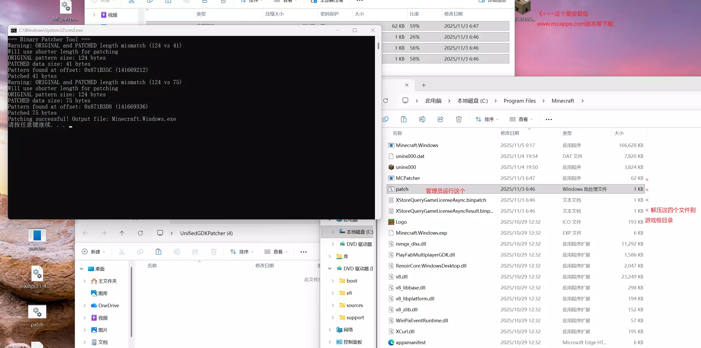
Task: Click 此电脑 in the breadcrumb path
Action: coord(433,101)
